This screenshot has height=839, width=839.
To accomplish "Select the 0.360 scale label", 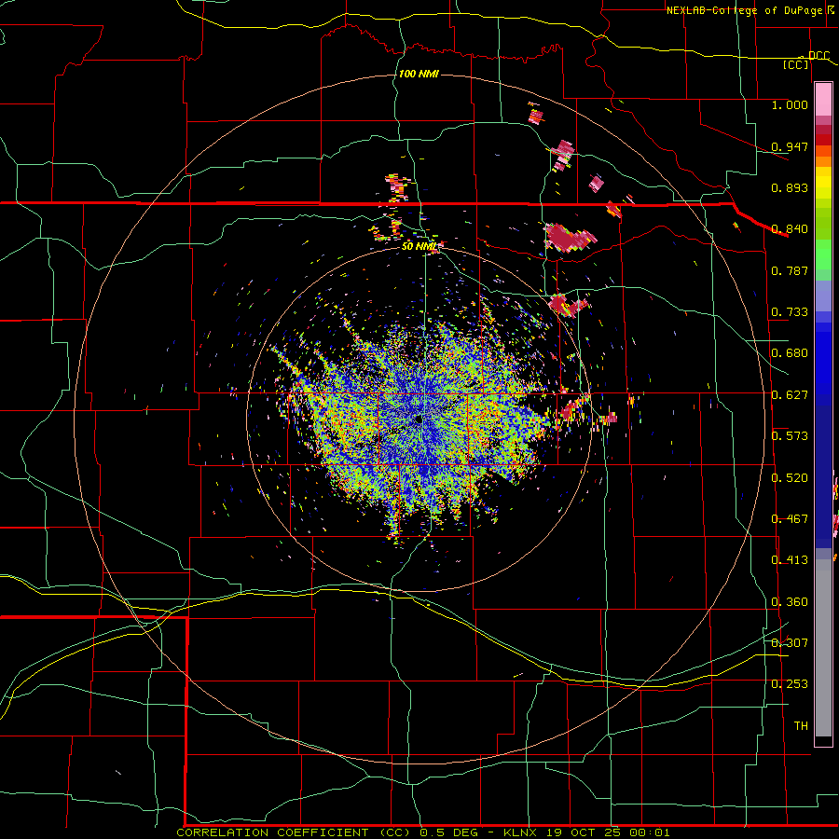I will point(790,602).
